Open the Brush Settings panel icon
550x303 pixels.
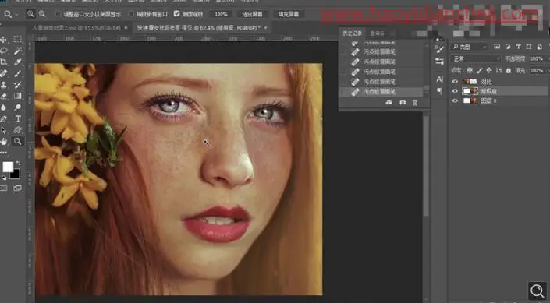tap(439, 49)
